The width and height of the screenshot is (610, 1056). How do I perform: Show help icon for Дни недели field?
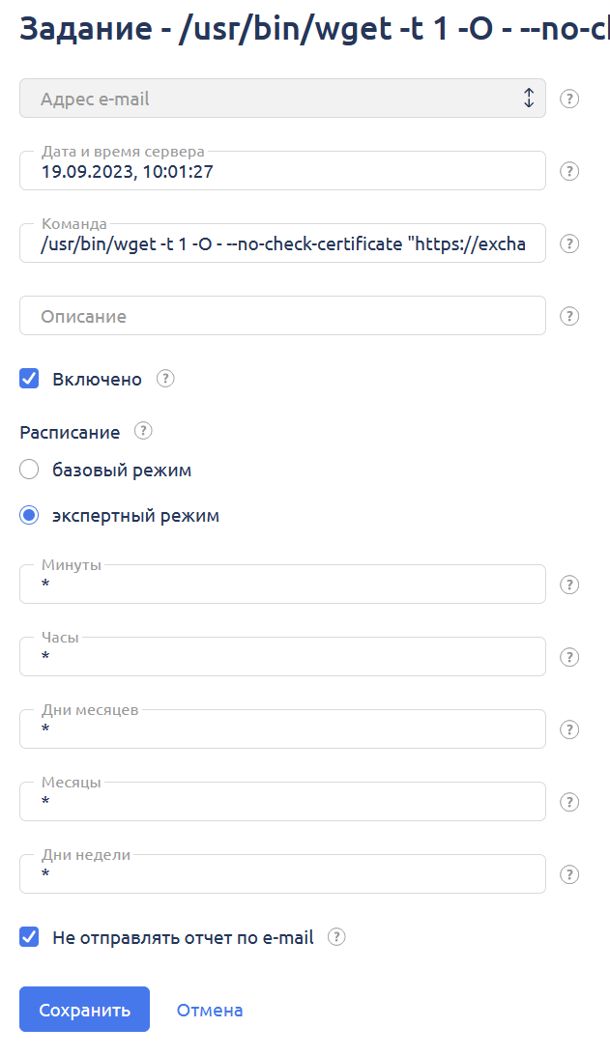coord(569,874)
